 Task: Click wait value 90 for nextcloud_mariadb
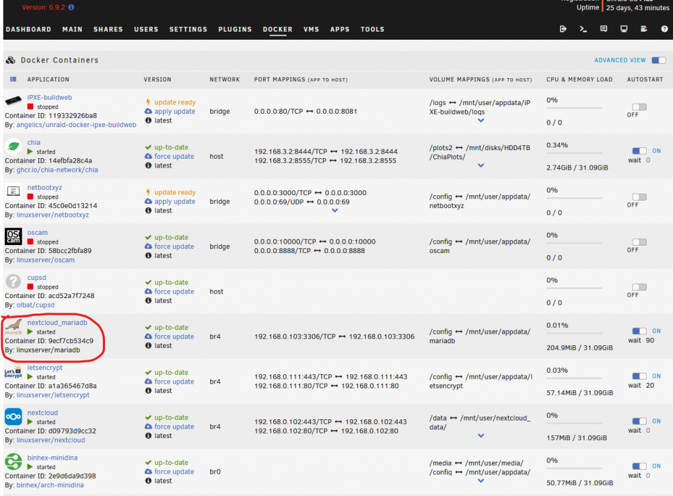(650, 341)
